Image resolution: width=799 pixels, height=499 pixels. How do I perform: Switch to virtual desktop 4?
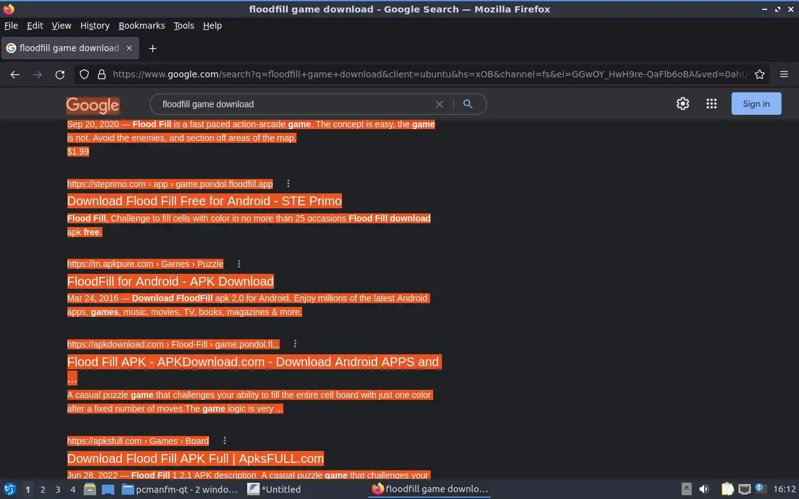[72, 490]
